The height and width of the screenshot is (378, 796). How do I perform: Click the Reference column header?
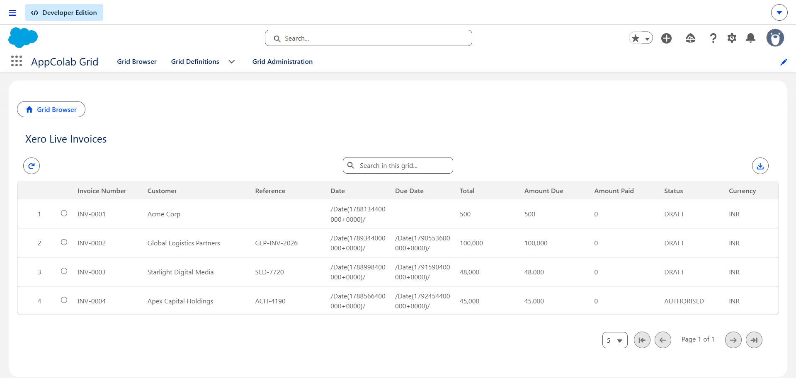[270, 191]
